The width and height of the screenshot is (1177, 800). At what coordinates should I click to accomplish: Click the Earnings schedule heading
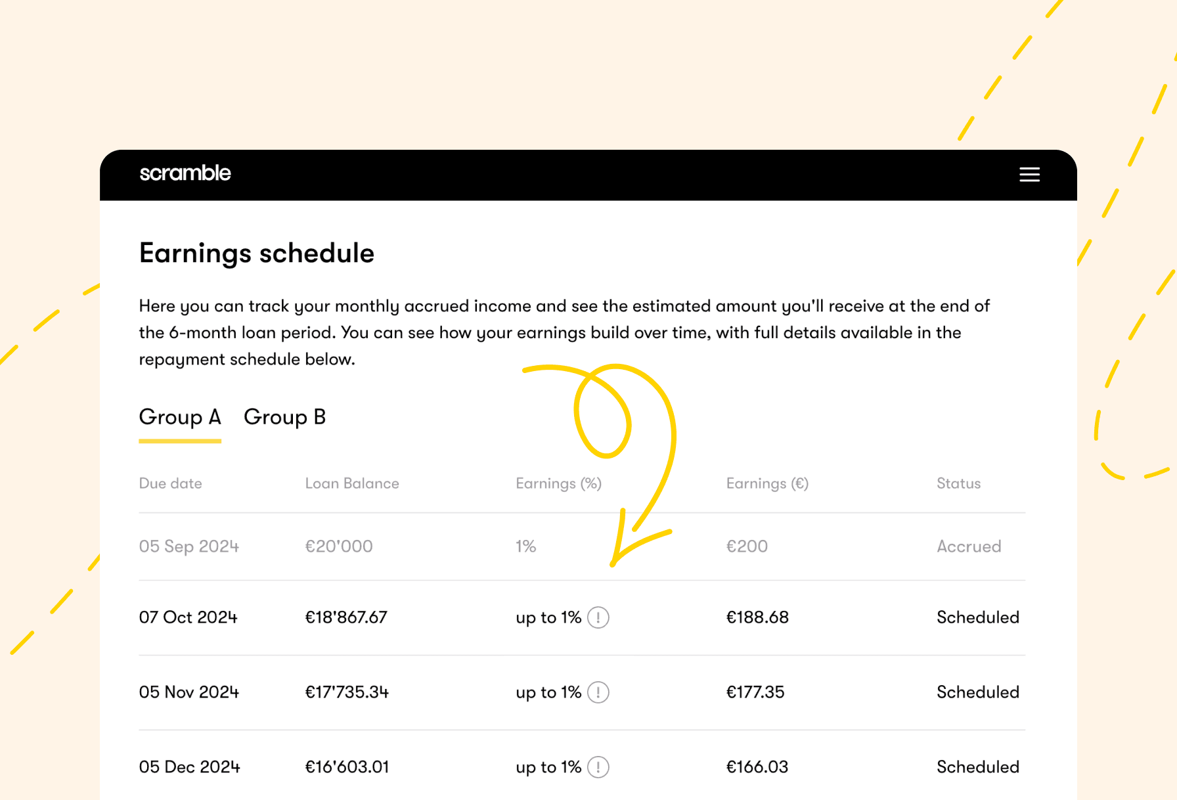click(x=257, y=254)
